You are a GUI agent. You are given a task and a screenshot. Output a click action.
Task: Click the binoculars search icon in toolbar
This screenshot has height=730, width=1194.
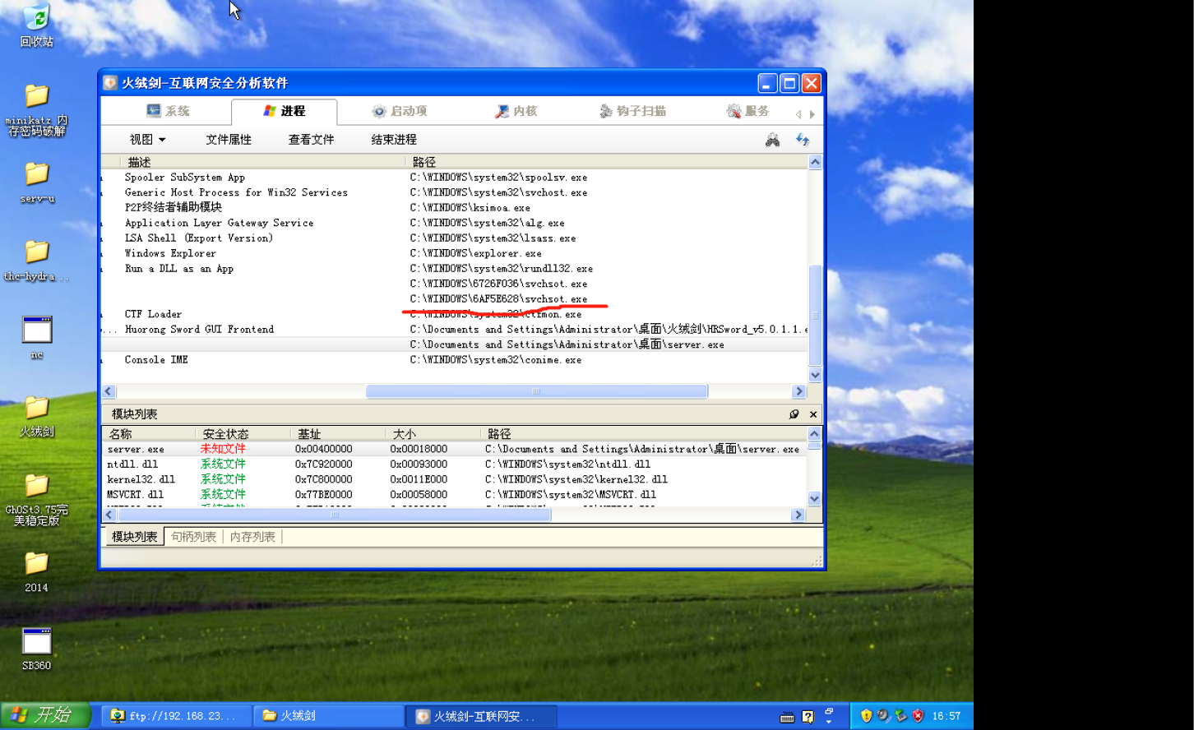click(x=772, y=140)
